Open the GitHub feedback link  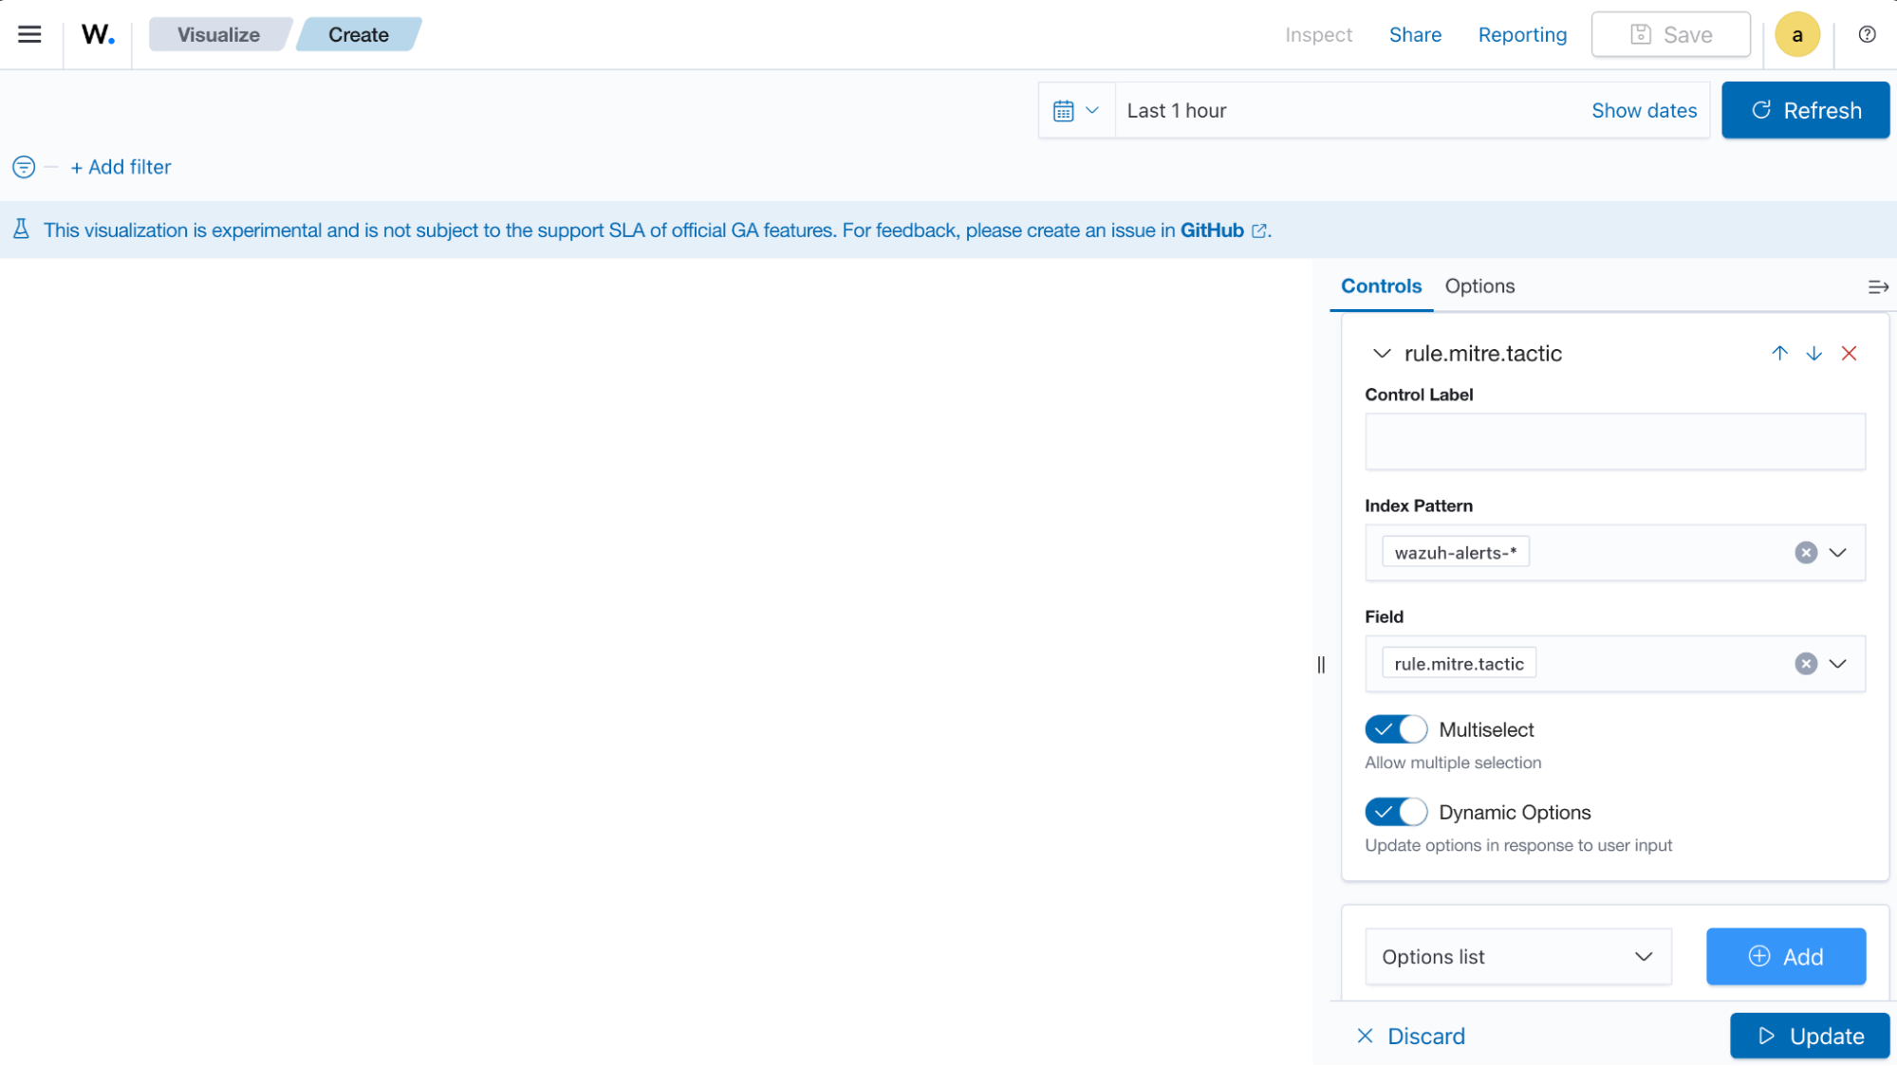pos(1212,230)
